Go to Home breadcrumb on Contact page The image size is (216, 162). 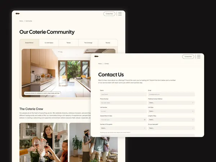[x=100, y=64]
